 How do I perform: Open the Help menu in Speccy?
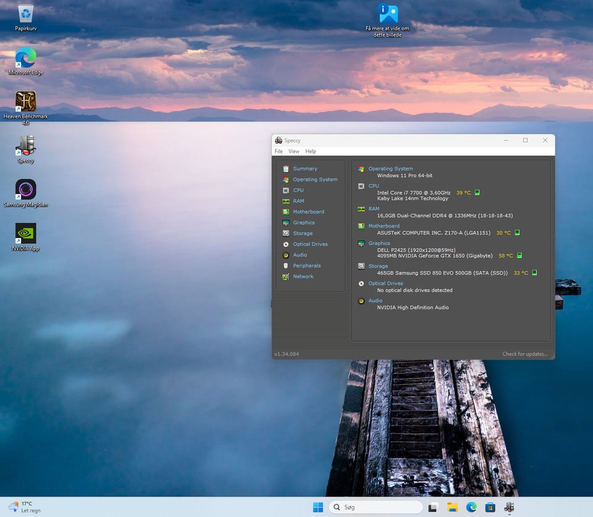[x=311, y=151]
